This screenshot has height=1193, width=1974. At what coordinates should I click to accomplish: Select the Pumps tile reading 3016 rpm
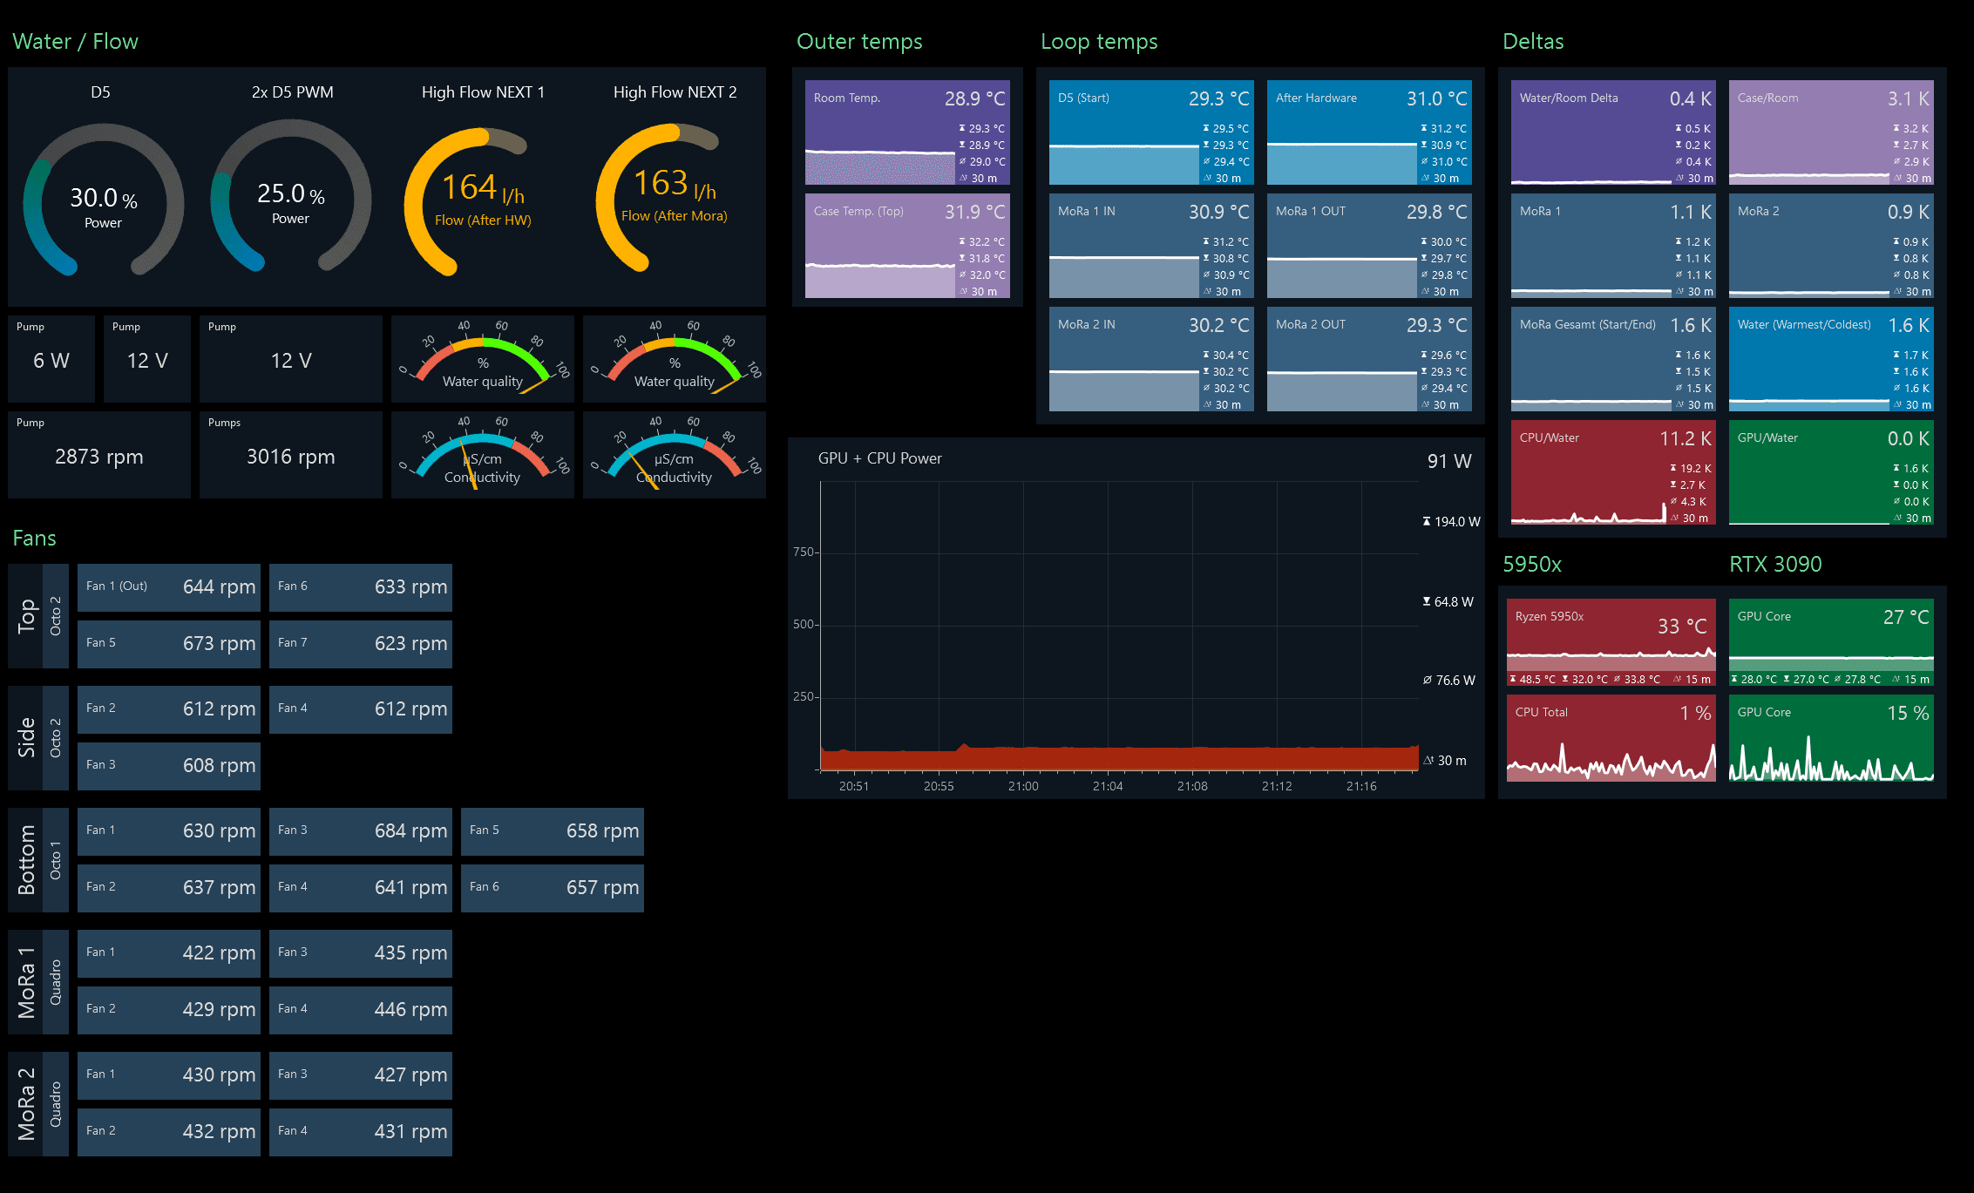click(291, 455)
